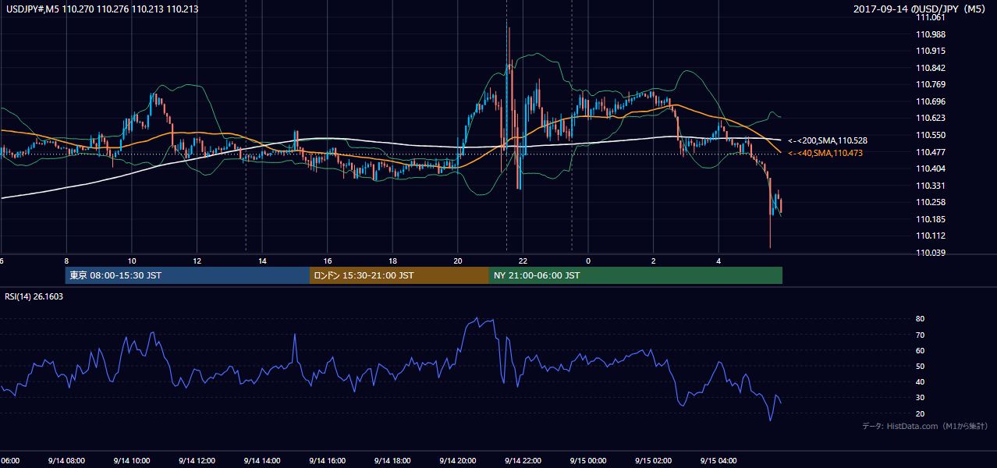Screen dimensions: 997x468
Task: Select the NY 21:00-06:00 JST session bar
Action: coord(636,275)
